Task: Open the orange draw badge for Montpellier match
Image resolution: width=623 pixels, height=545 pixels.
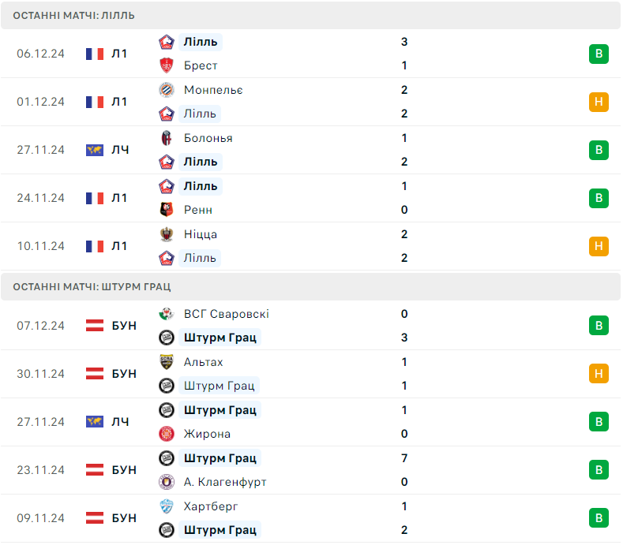Action: tap(599, 102)
